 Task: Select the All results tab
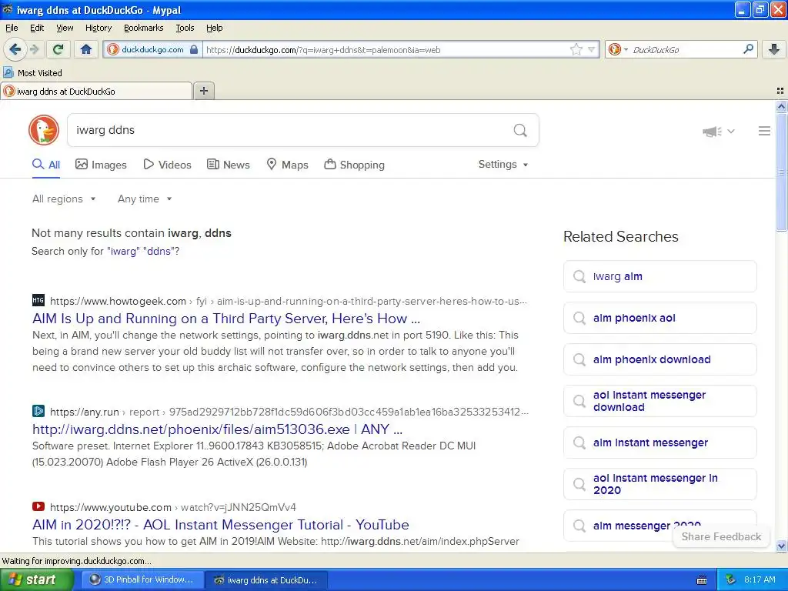click(x=46, y=165)
